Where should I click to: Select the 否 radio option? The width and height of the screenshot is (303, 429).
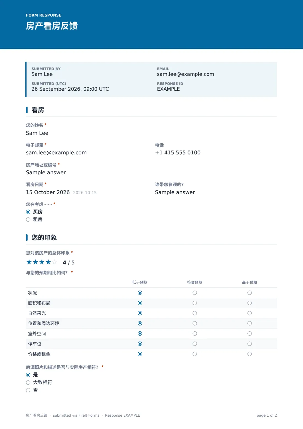[x=28, y=390]
